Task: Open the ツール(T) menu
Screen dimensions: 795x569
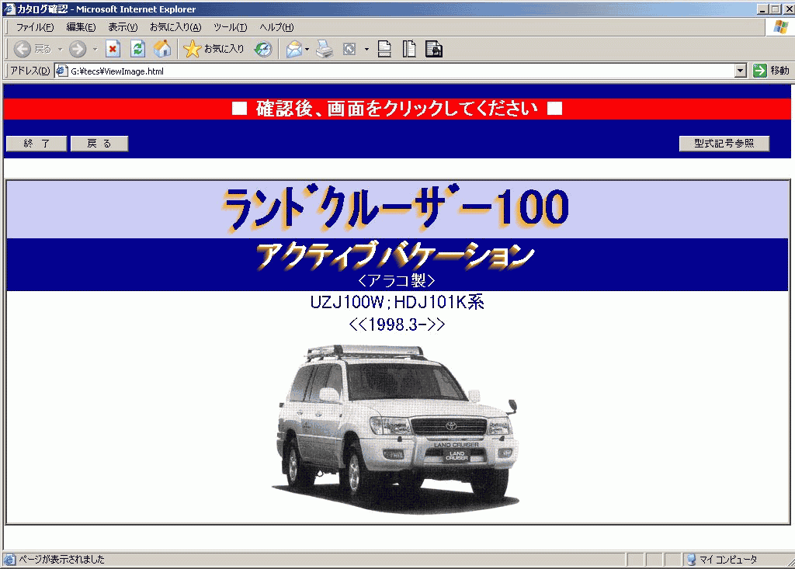Action: point(230,27)
